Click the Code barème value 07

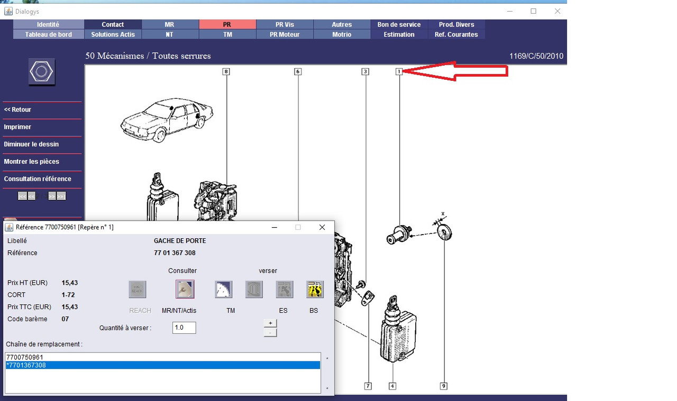65,319
